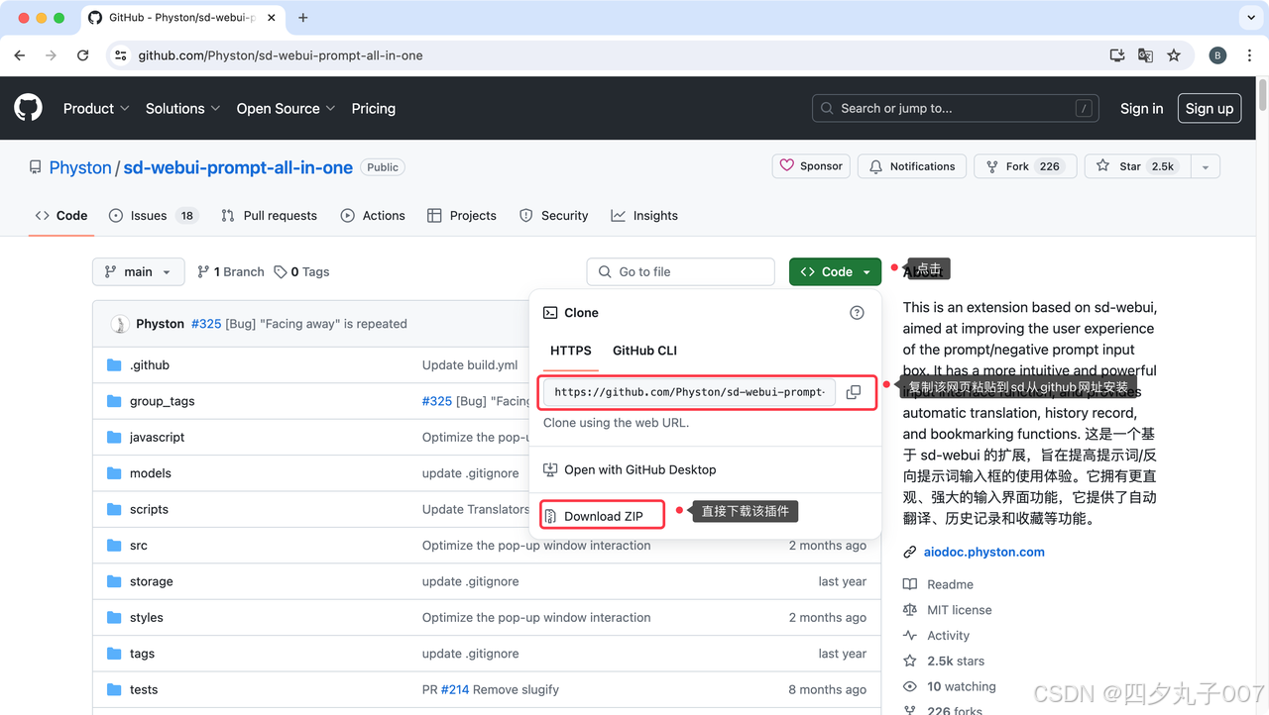Open the 10 watching link
The image size is (1269, 715).
tap(962, 686)
